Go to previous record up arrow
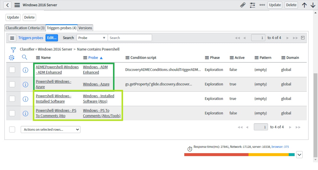 point(304,5)
